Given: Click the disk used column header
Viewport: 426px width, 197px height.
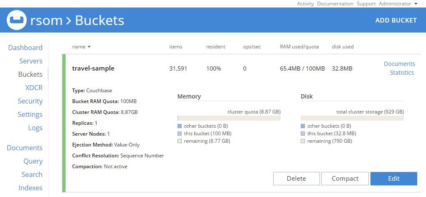Looking at the screenshot, I should coord(342,47).
